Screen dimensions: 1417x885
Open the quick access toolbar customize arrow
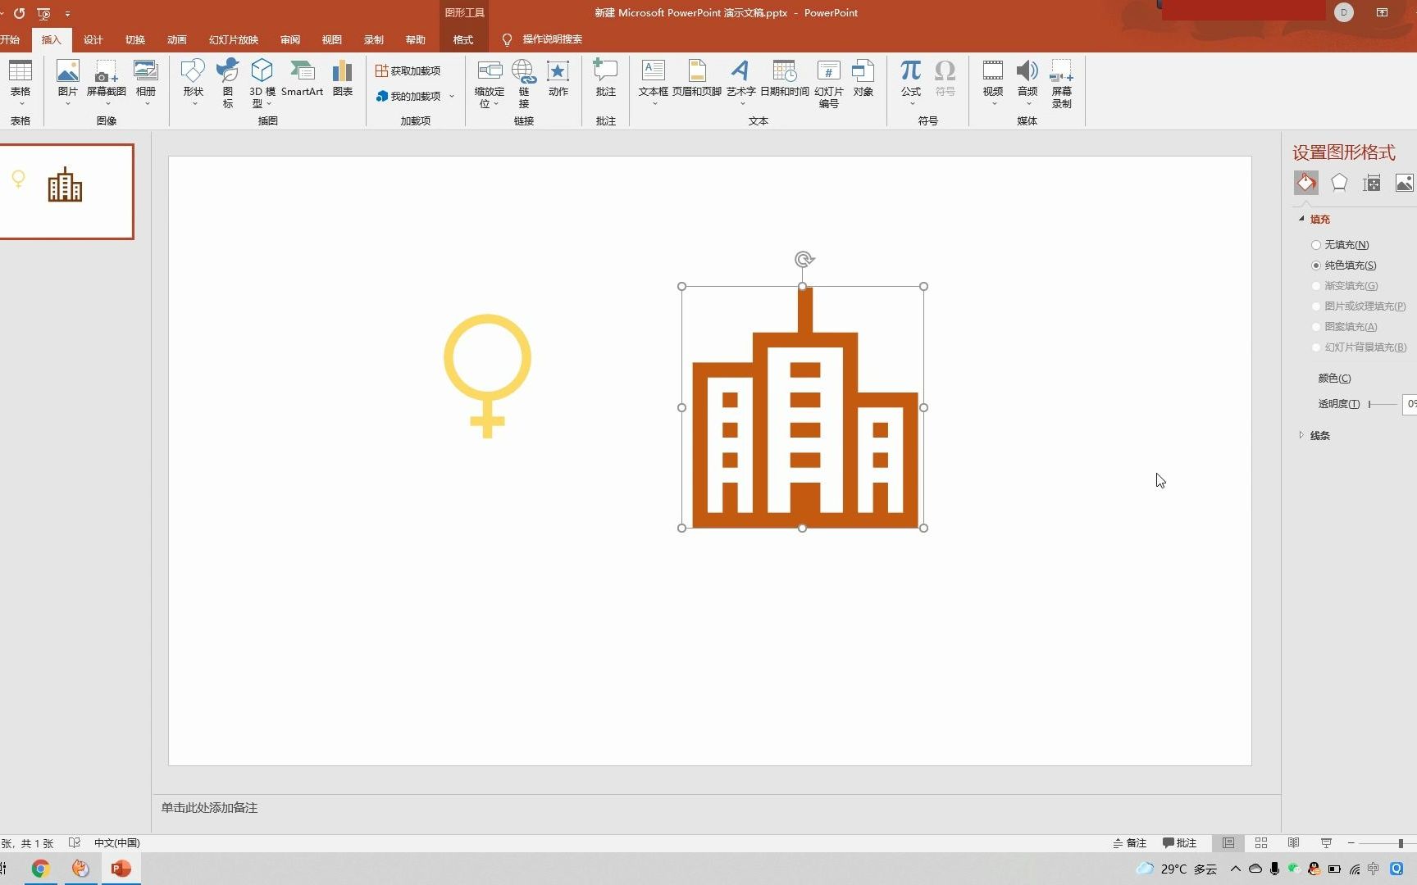click(x=67, y=13)
